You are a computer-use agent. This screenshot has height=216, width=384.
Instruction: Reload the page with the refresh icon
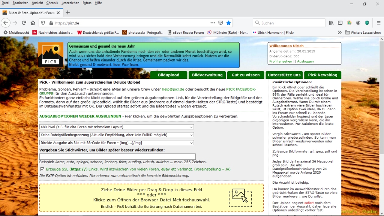(x=24, y=23)
